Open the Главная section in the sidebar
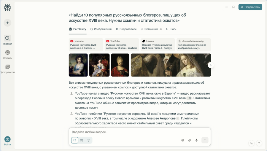This screenshot has width=267, height=151. [x=7, y=40]
